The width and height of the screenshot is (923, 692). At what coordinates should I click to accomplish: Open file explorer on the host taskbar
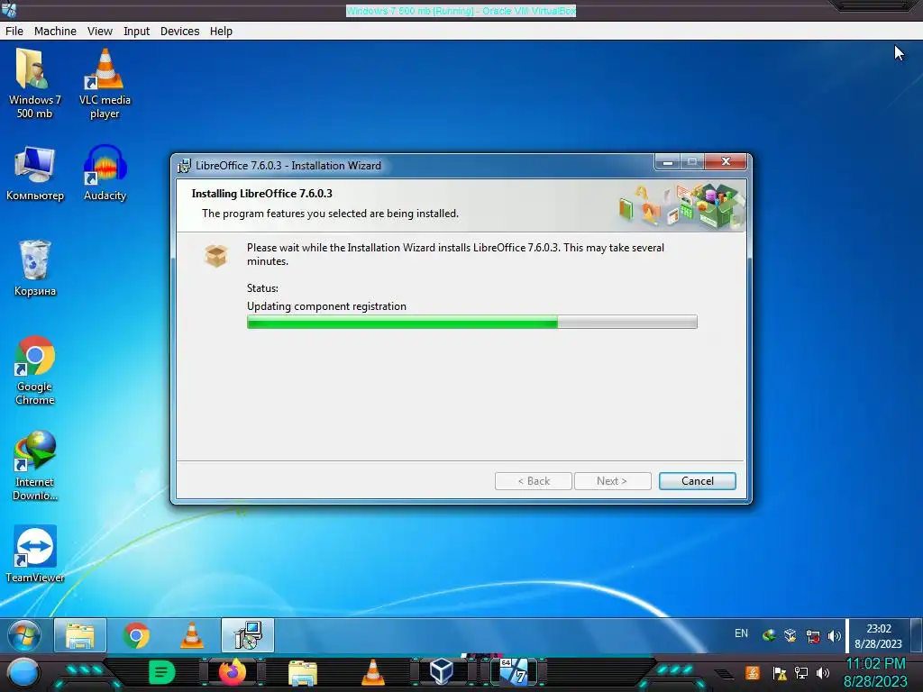click(x=303, y=673)
